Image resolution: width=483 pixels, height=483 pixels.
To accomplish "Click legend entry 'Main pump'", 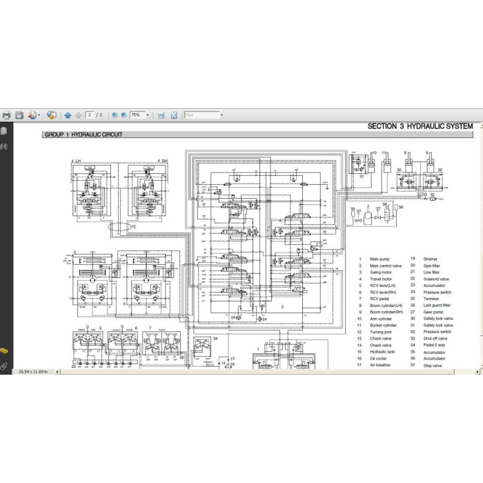I will point(379,259).
